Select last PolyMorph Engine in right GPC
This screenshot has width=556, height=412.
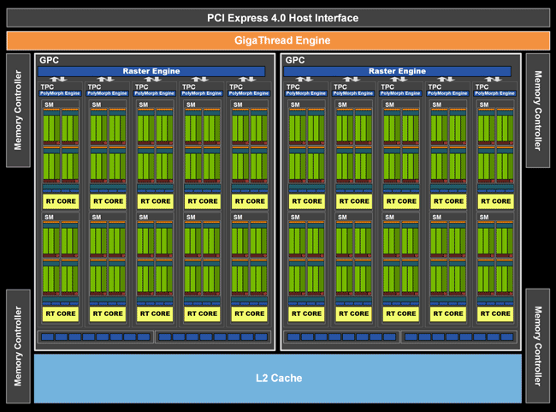(495, 93)
